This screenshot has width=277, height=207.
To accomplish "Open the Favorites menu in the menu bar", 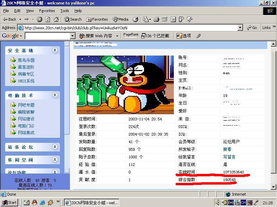I will 47,11.
